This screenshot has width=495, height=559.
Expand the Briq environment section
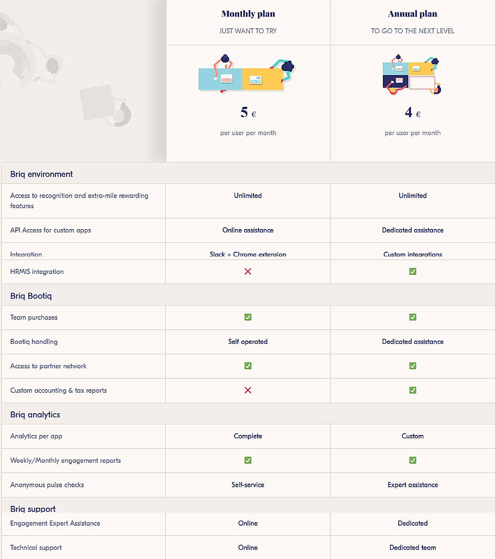click(41, 174)
